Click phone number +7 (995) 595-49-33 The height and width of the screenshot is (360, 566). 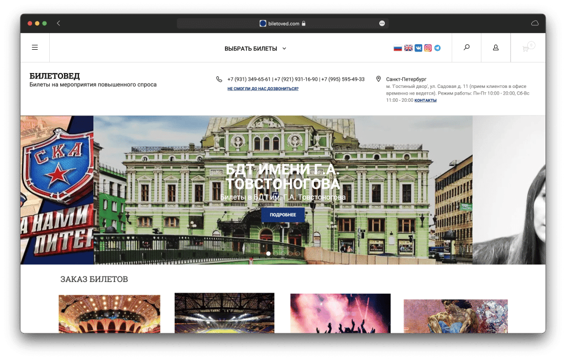pyautogui.click(x=343, y=79)
